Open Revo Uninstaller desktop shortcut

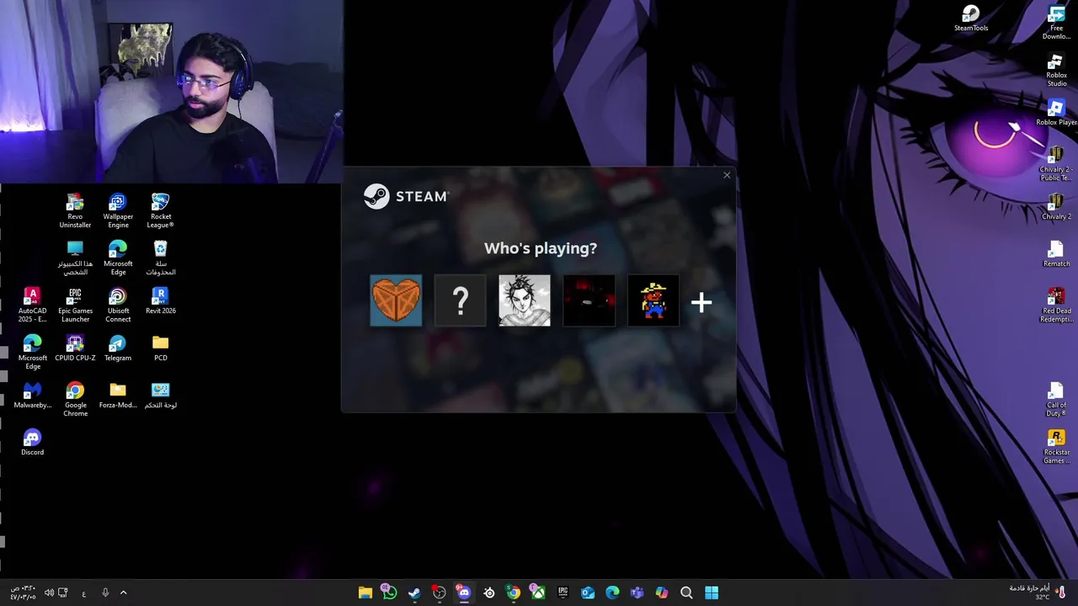point(75,211)
